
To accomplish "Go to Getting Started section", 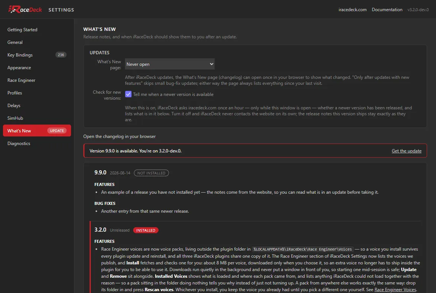I will pyautogui.click(x=37, y=29).
